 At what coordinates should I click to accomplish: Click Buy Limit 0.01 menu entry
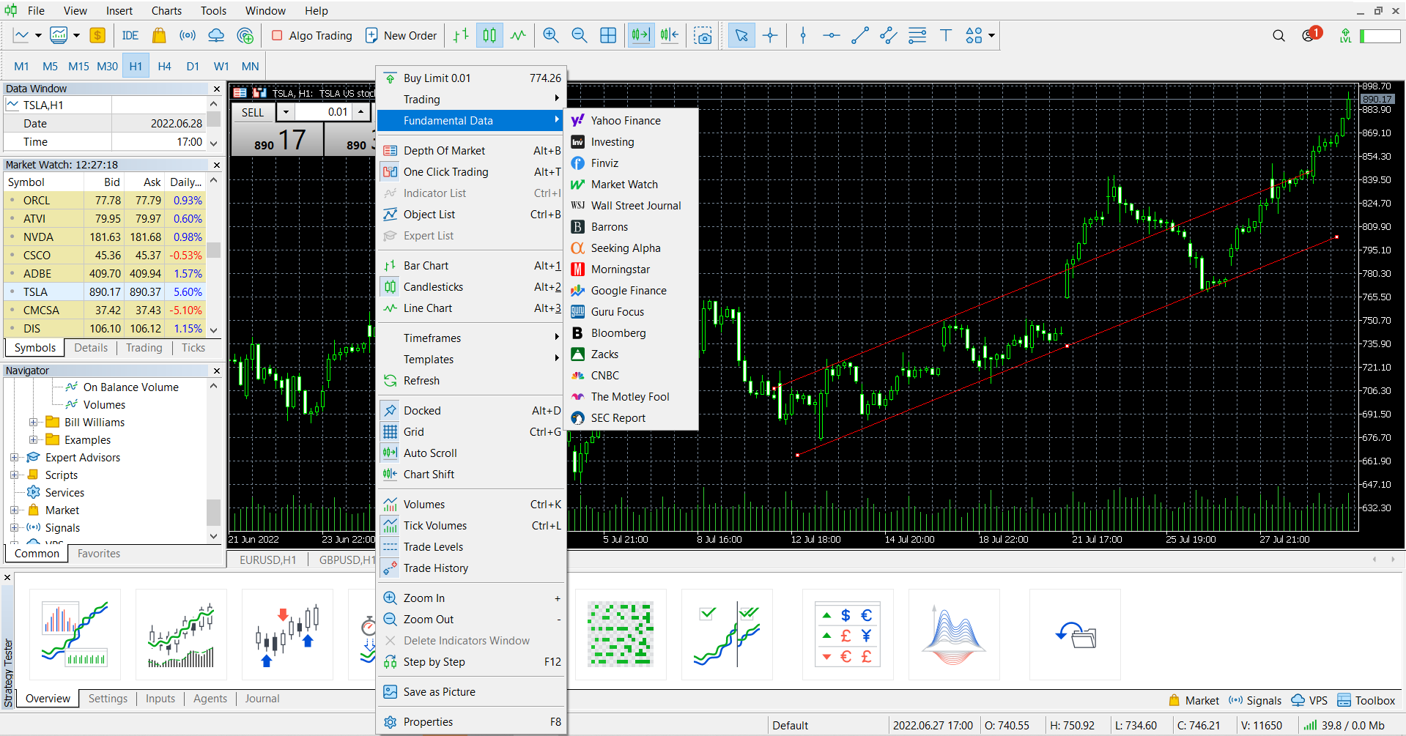(471, 78)
